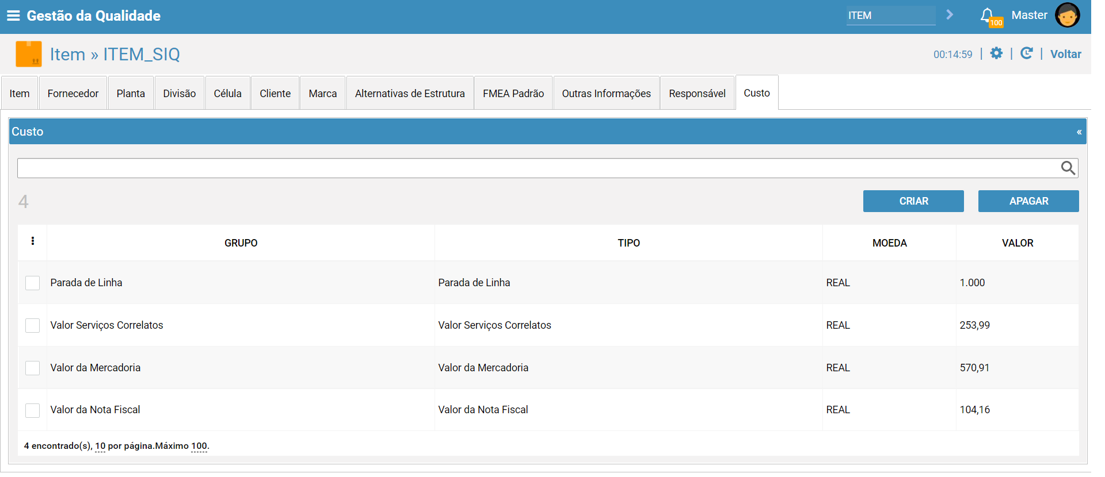Screen dimensions: 1105x477
Task: Click the APAGAR button
Action: (x=1028, y=201)
